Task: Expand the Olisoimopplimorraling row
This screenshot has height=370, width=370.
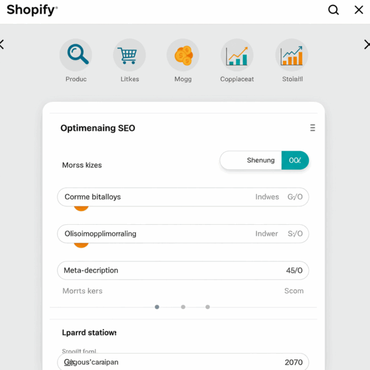Action: tap(183, 233)
